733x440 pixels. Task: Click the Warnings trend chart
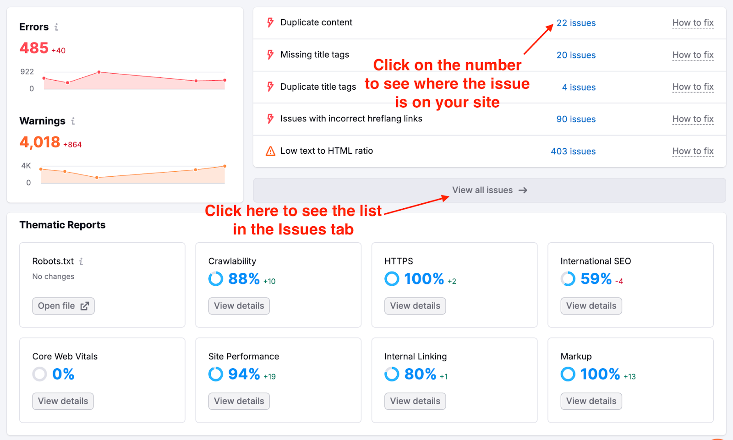pos(133,175)
